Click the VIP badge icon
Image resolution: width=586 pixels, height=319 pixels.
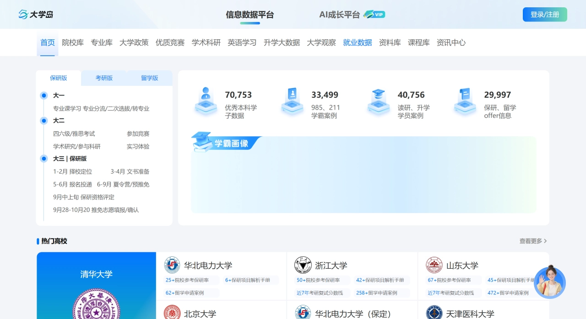click(374, 14)
